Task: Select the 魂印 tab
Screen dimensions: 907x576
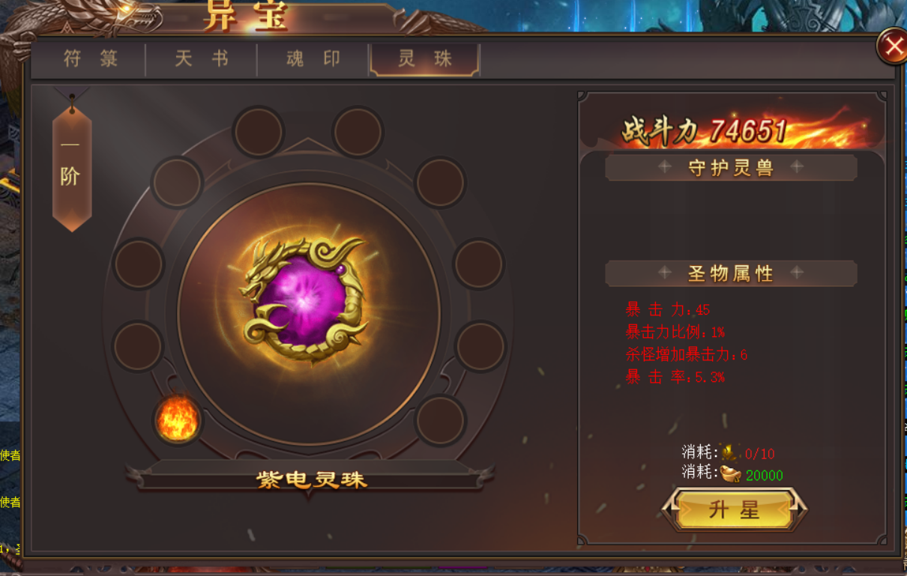Action: coord(313,59)
